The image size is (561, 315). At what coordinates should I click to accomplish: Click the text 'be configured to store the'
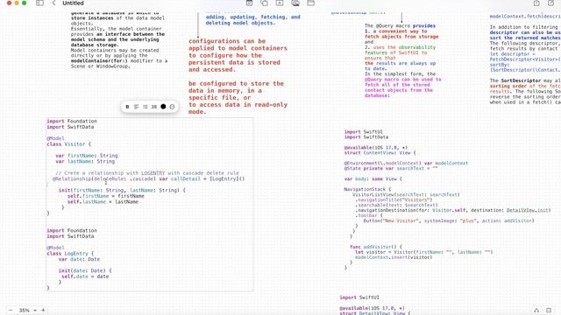tap(236, 84)
